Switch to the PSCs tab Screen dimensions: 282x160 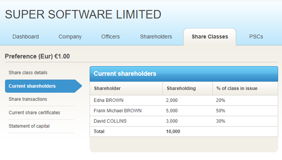(256, 37)
